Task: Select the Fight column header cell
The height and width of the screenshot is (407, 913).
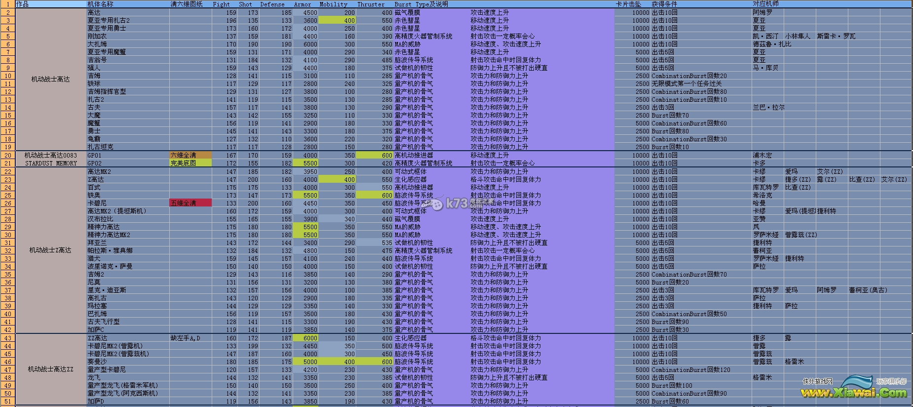Action: coord(225,4)
